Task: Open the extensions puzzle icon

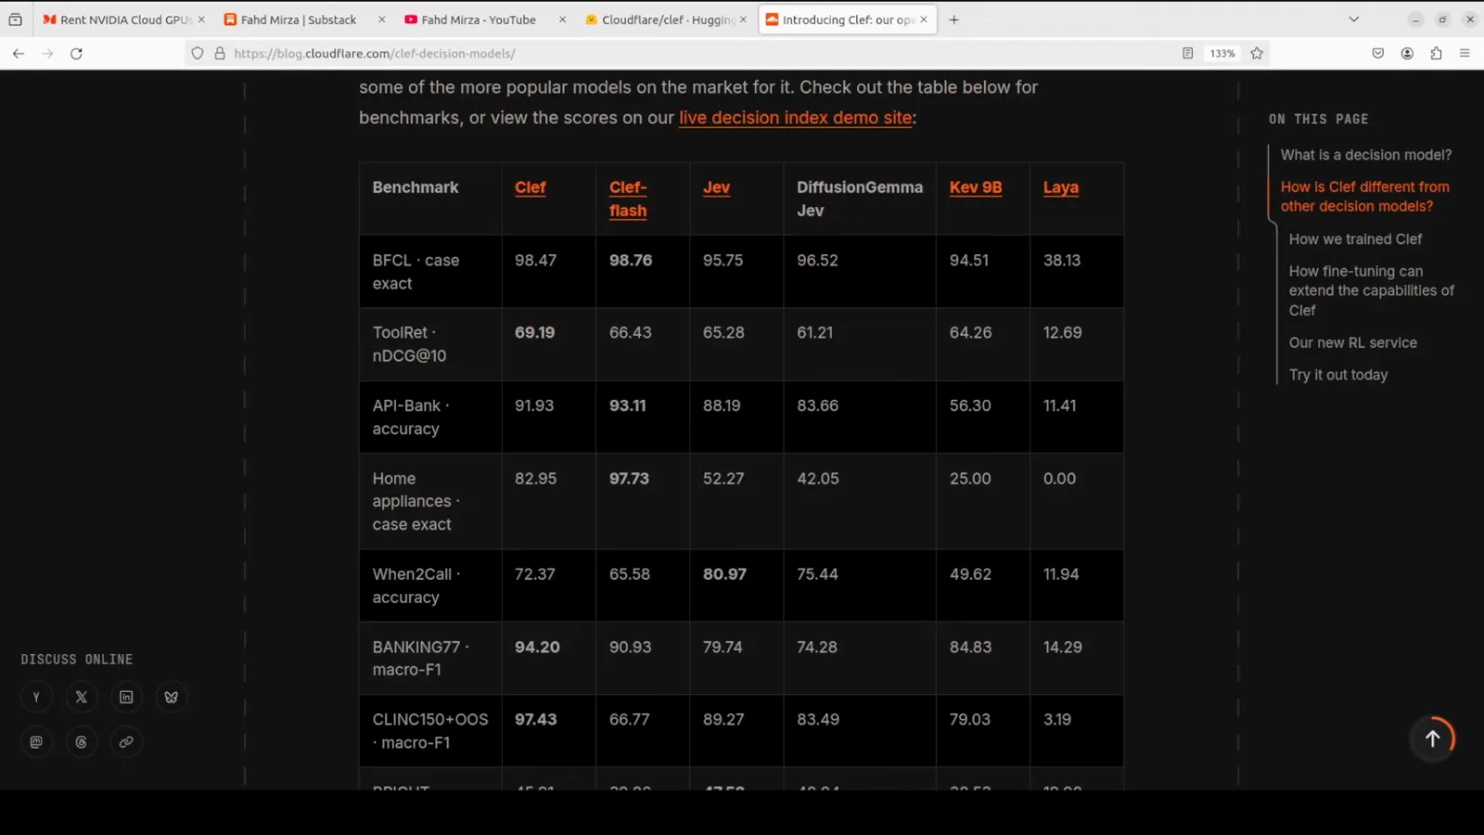Action: coord(1436,54)
